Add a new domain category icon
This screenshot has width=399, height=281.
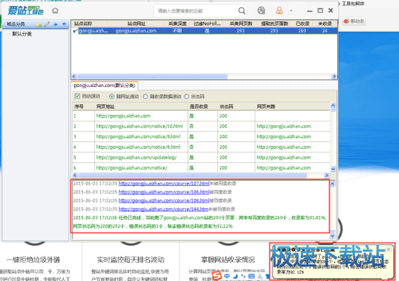(x=39, y=25)
